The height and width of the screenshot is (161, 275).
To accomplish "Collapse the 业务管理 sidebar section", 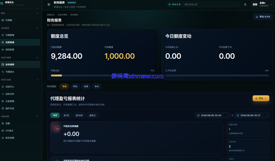I will [x=37, y=28].
